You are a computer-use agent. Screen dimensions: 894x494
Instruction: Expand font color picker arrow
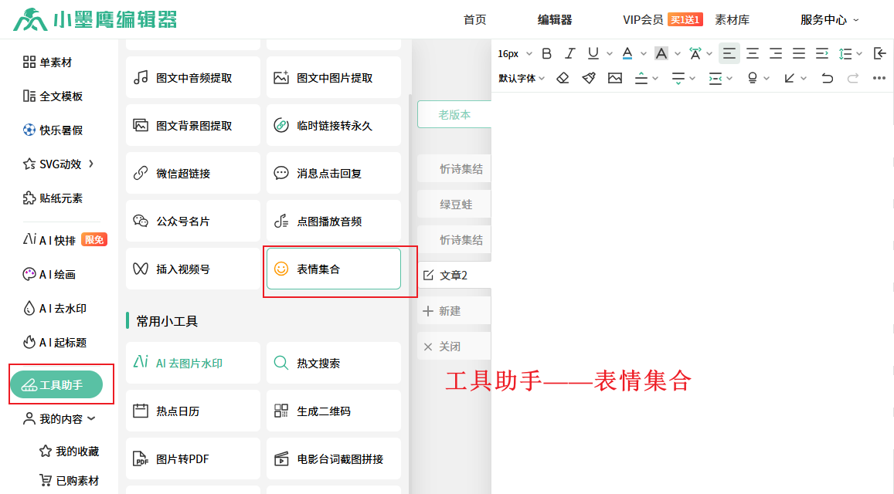coord(643,53)
